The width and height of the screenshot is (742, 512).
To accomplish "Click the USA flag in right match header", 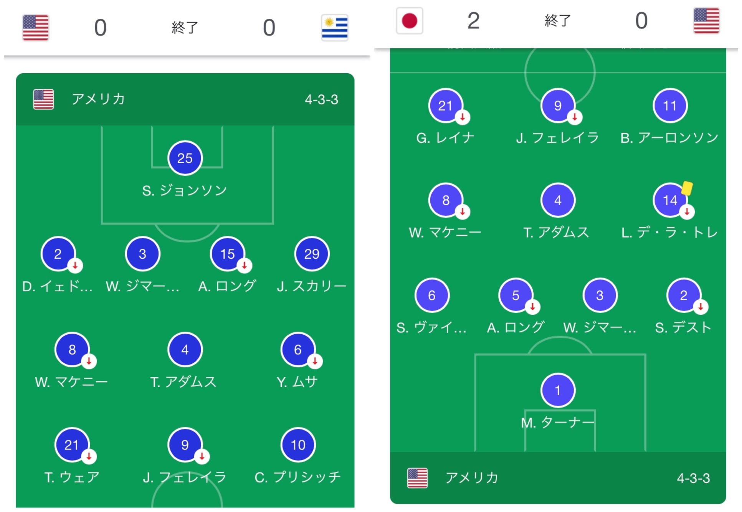I will tap(706, 20).
